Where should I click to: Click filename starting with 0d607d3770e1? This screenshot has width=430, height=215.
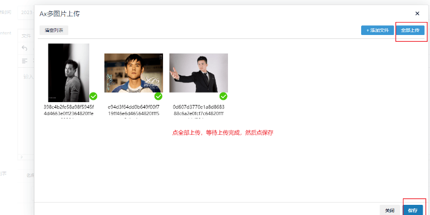point(199,110)
